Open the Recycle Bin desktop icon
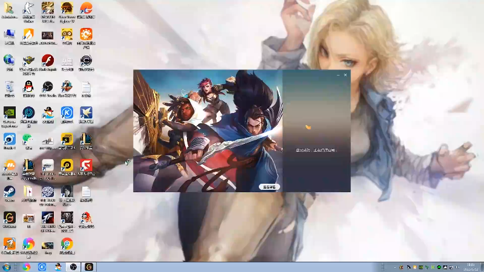This screenshot has height=272, width=484. pos(9,86)
